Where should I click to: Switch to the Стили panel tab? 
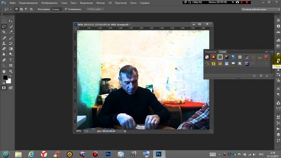[x=223, y=52]
